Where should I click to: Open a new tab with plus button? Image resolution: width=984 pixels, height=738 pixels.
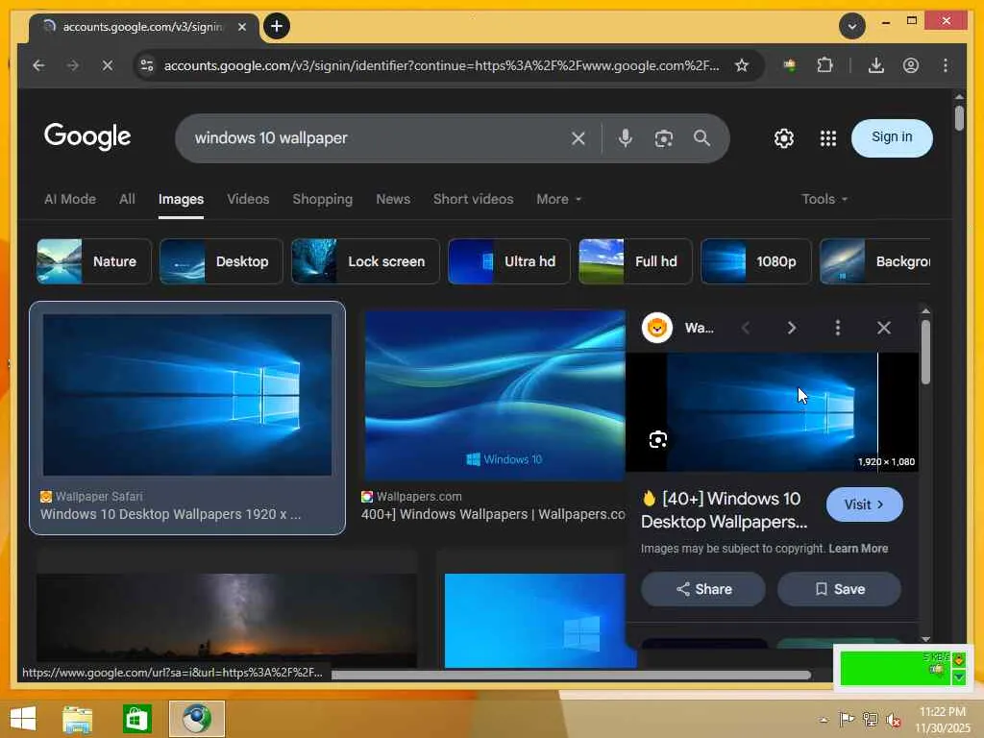(277, 26)
